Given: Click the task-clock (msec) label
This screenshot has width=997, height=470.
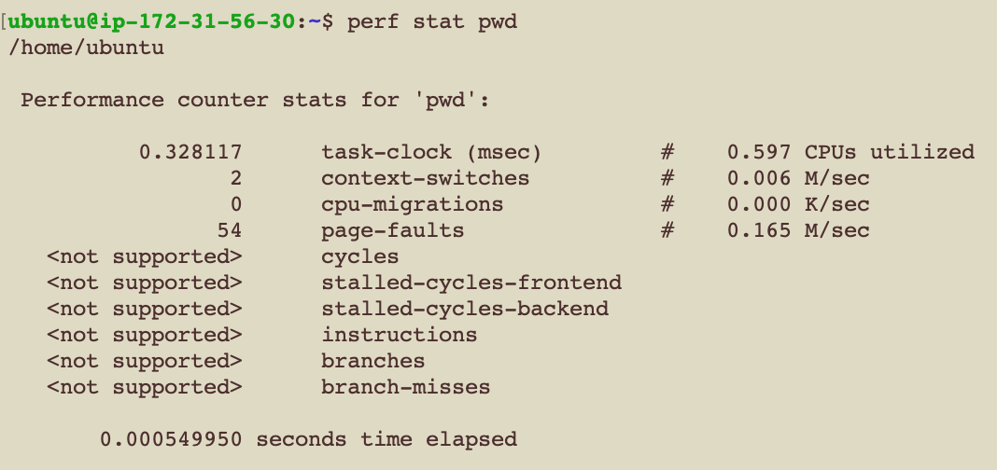Looking at the screenshot, I should click(x=431, y=152).
